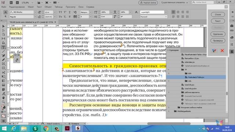Select the Rectangle Frame tool
The image size is (235, 132).
point(3,64)
